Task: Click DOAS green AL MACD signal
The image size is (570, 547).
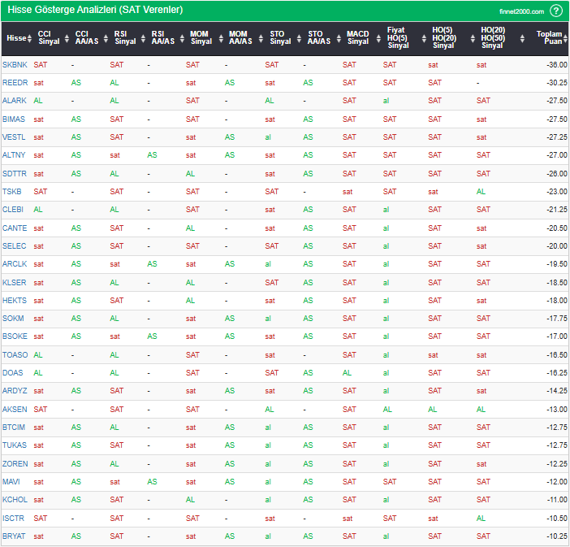Action: tap(347, 373)
